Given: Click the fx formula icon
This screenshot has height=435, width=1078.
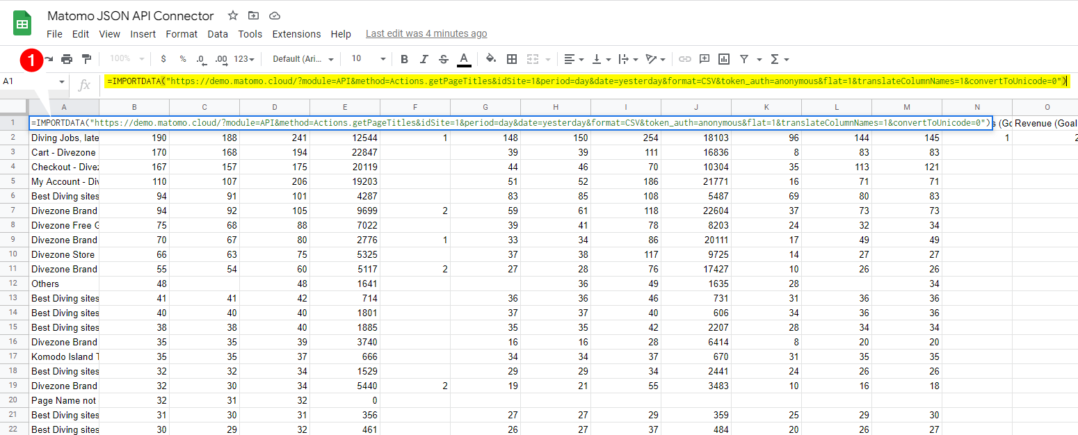Looking at the screenshot, I should pyautogui.click(x=84, y=84).
